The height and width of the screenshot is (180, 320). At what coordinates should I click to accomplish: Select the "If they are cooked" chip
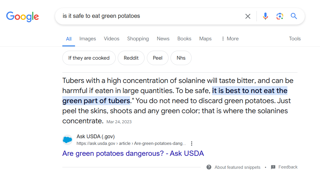tap(89, 58)
